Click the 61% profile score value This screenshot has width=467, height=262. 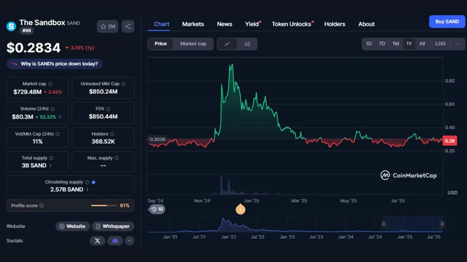(125, 206)
